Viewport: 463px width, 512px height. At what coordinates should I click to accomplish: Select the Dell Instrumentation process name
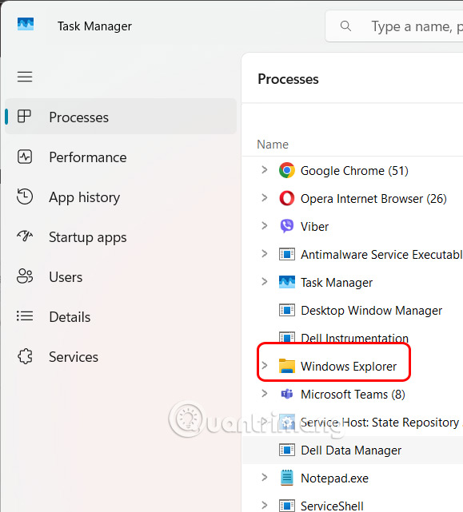[x=354, y=338]
